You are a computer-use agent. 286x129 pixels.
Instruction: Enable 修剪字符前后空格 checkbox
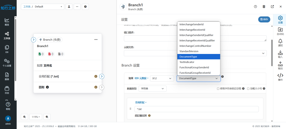point(218,89)
